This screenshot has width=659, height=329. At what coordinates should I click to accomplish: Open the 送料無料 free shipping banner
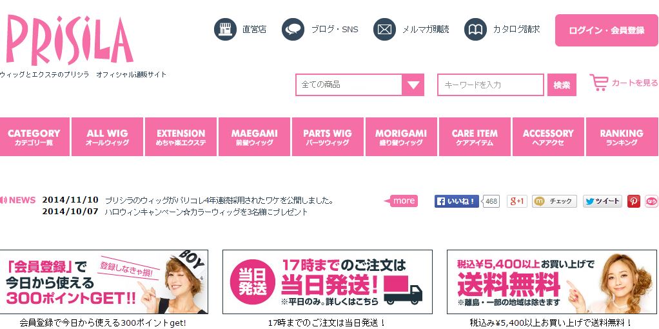click(552, 282)
